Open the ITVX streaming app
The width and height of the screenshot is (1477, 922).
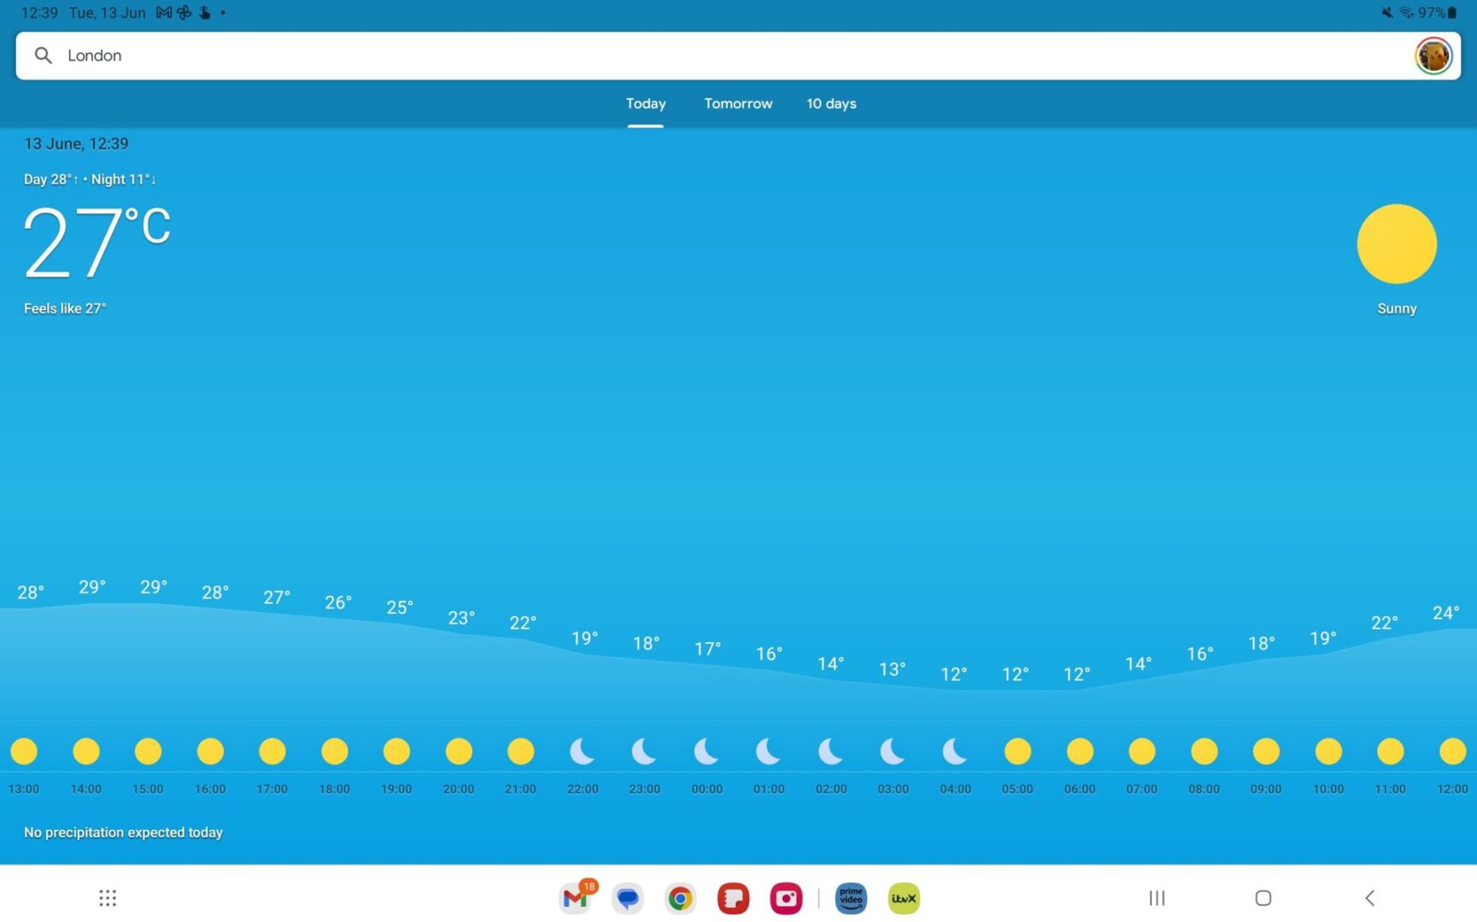click(x=903, y=897)
